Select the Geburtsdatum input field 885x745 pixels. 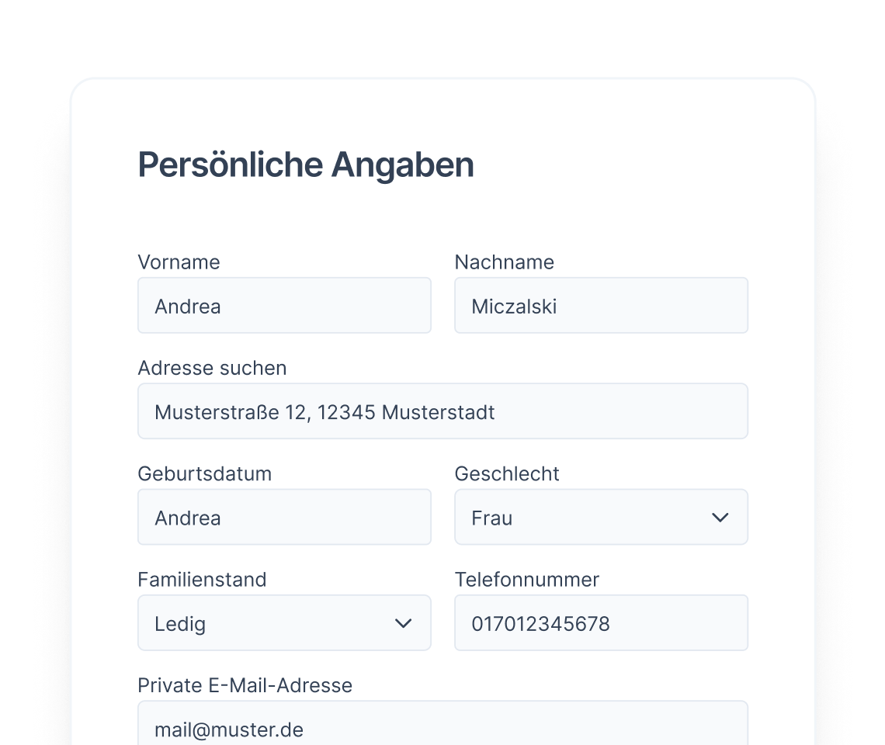tap(284, 517)
